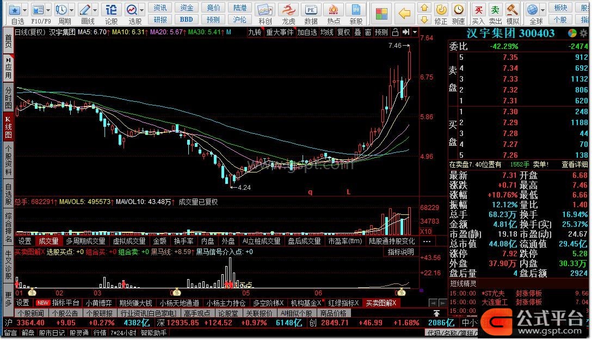Expand the chart toolbar dropdown triangle
Image resolution: width=592 pixels, height=340 pixels.
click(415, 33)
